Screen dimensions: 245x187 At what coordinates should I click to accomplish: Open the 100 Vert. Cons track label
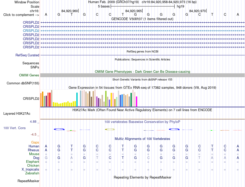(x=14, y=128)
